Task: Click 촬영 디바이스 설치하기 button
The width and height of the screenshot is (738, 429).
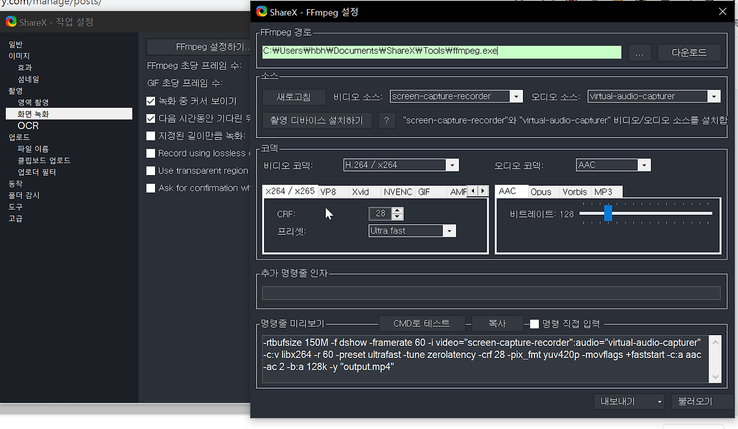Action: tap(318, 120)
